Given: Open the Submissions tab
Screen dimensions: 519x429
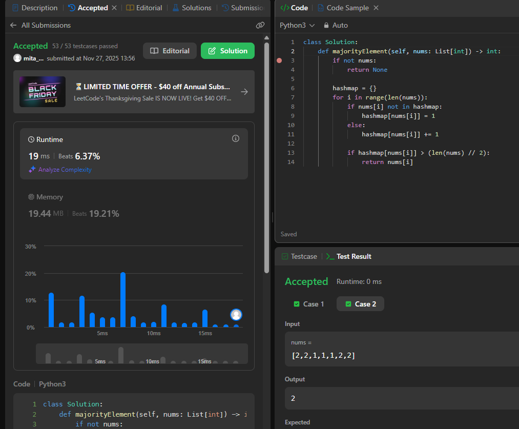Looking at the screenshot, I should [x=243, y=8].
